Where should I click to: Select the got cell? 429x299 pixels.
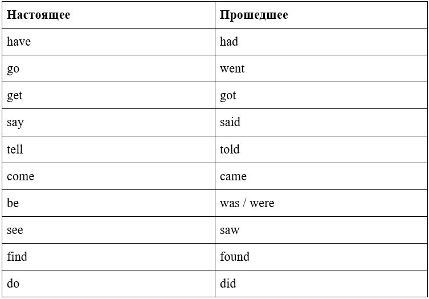pos(321,95)
